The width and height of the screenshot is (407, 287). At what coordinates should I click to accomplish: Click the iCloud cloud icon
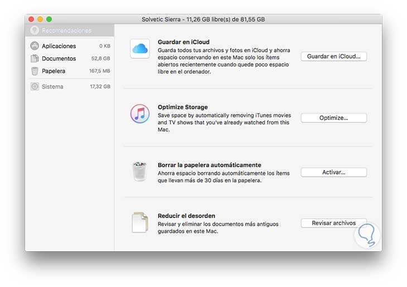[x=139, y=49]
